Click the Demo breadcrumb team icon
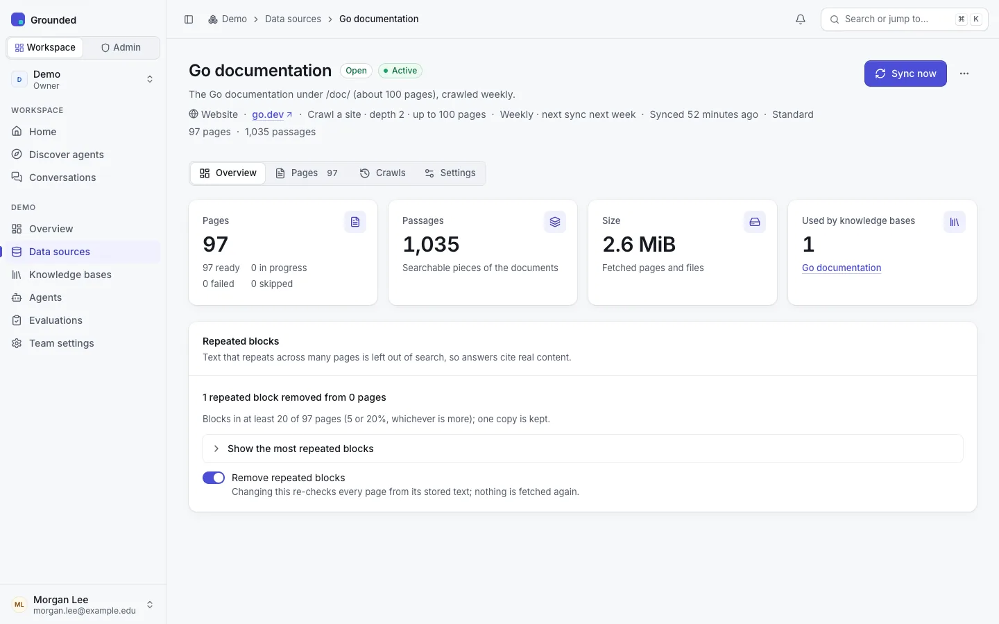This screenshot has height=624, width=999. [x=213, y=19]
